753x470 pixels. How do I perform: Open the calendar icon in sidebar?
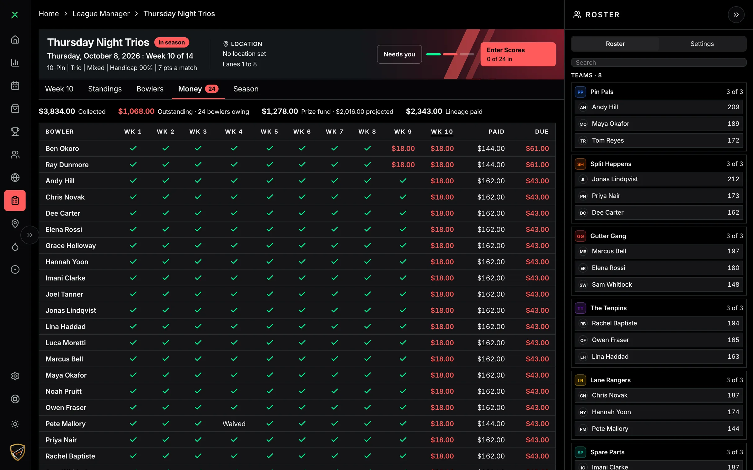[15, 86]
